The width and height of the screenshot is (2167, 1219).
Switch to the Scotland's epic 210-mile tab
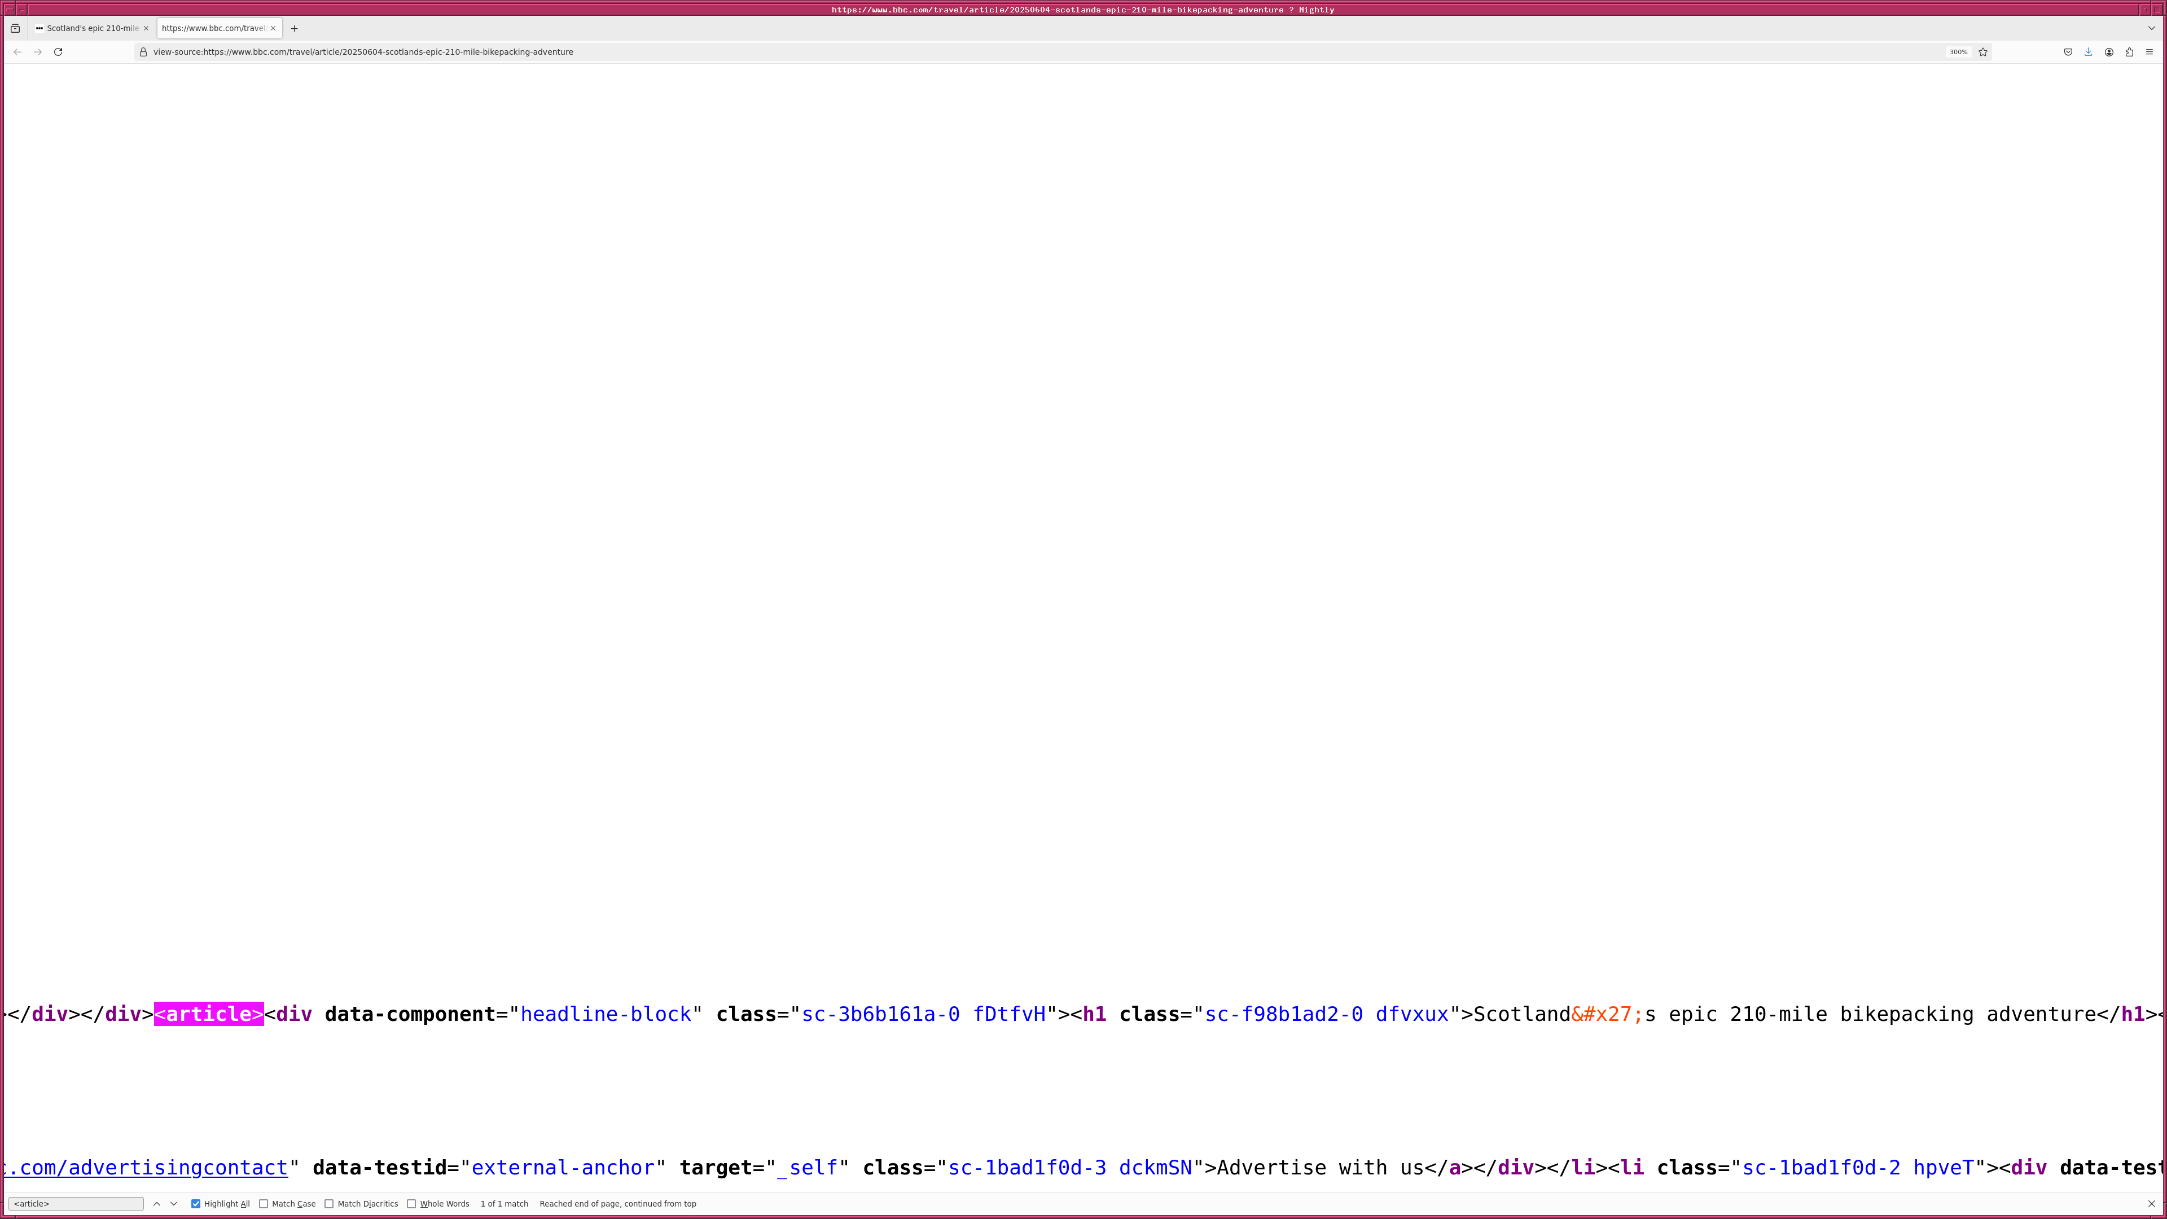point(91,29)
